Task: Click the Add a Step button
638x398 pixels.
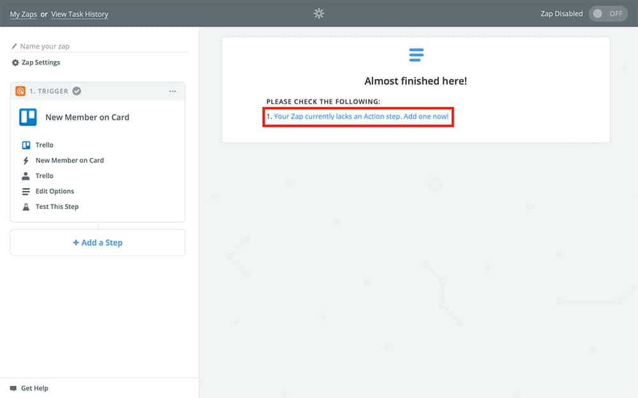Action: (98, 243)
